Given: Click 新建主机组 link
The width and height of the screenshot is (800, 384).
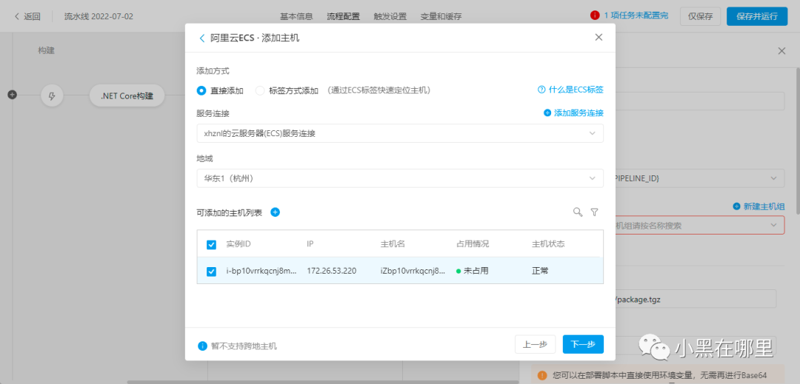Looking at the screenshot, I should [759, 206].
